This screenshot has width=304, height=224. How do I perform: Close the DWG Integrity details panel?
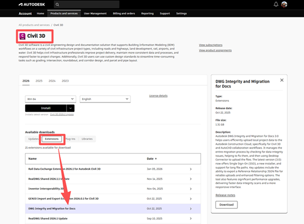[x=282, y=80]
